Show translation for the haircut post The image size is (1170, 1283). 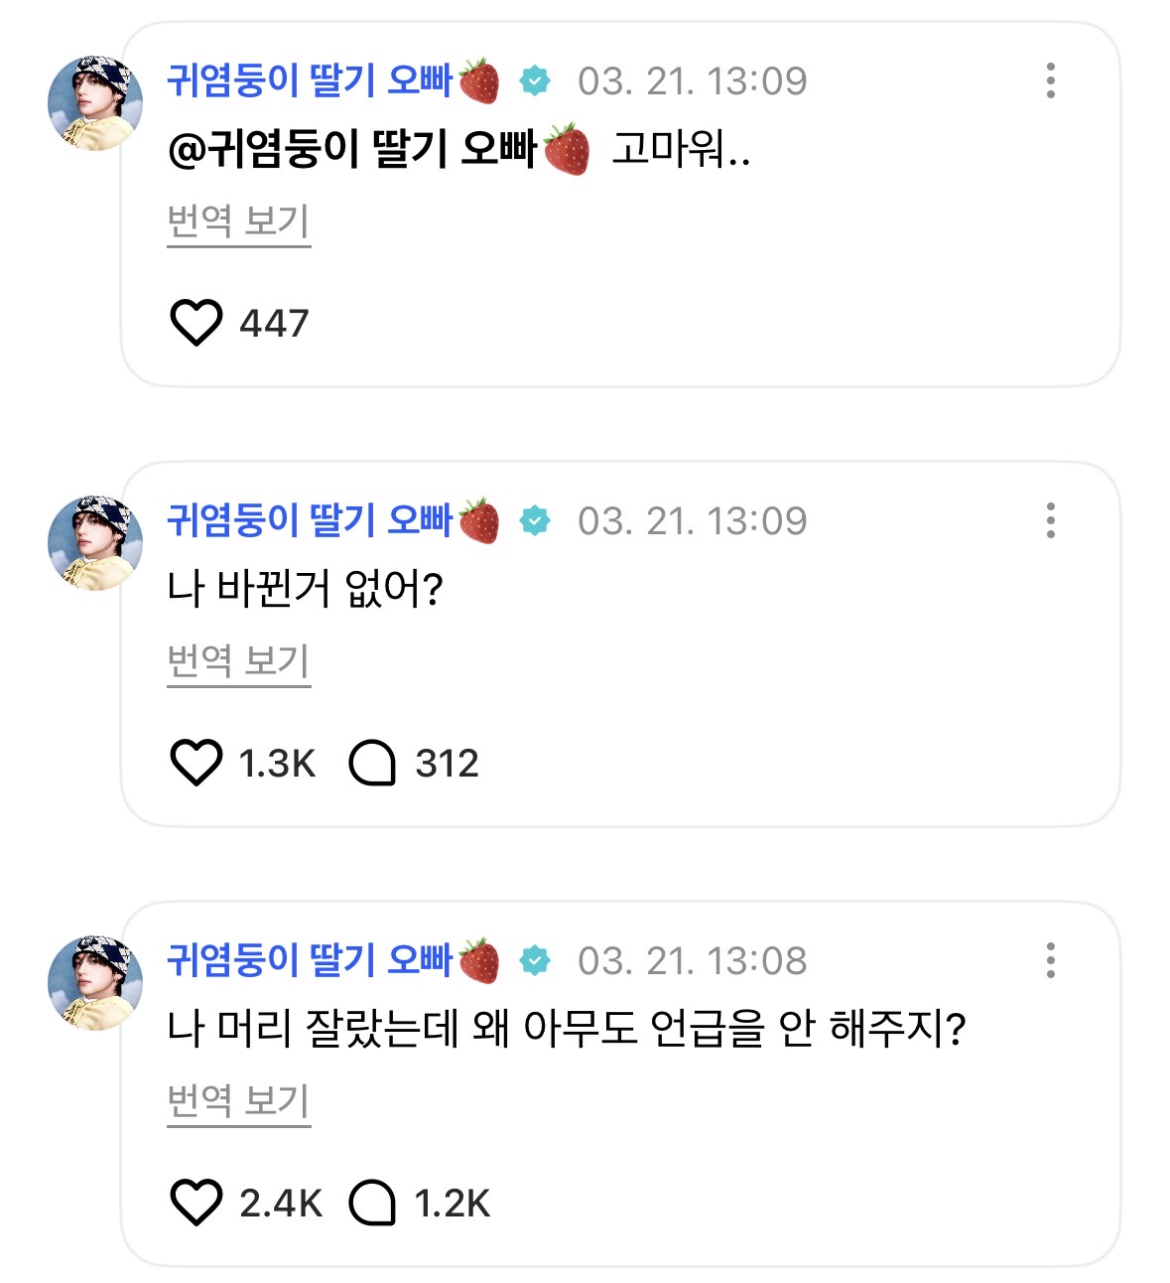click(238, 1101)
